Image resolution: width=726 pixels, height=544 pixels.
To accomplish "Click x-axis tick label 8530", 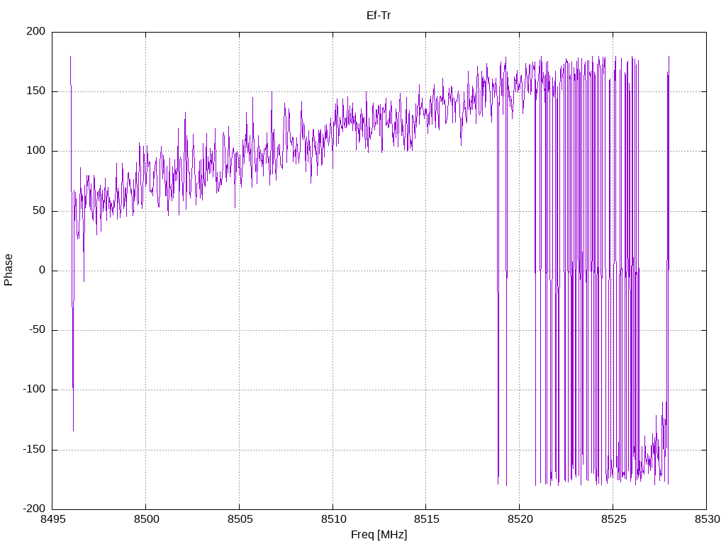I will coord(707,519).
